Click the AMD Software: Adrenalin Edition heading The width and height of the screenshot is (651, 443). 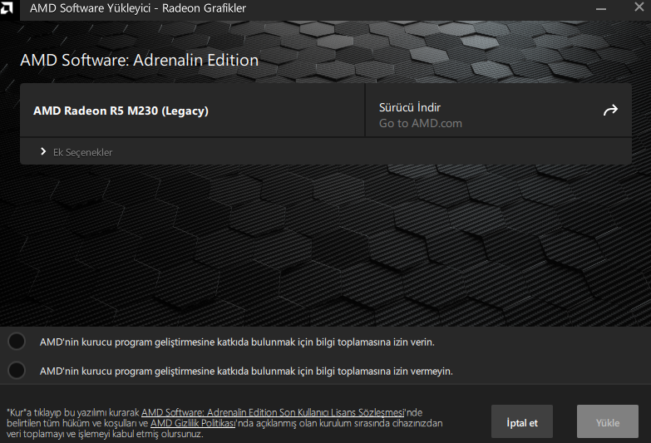point(140,60)
